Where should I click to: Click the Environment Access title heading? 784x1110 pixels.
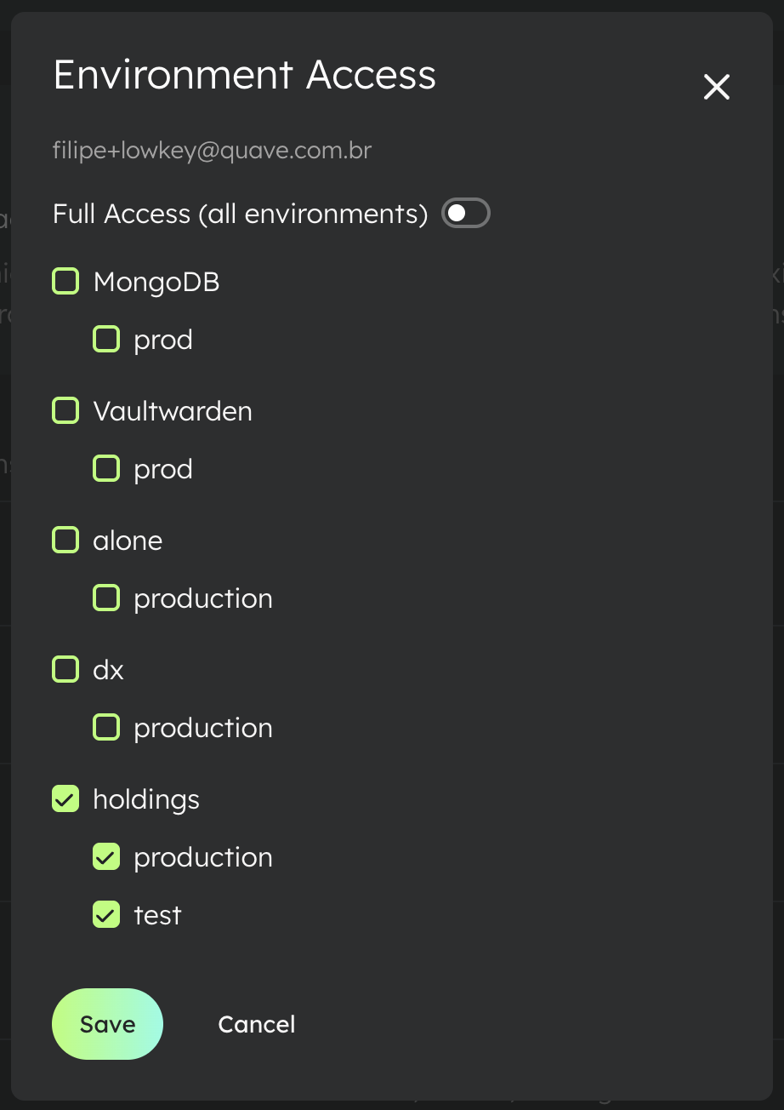(245, 75)
